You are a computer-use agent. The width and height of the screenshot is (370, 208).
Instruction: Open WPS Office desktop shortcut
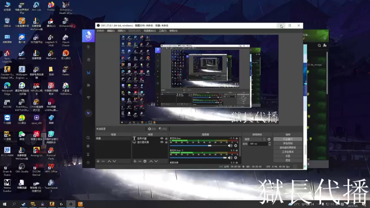51,168
